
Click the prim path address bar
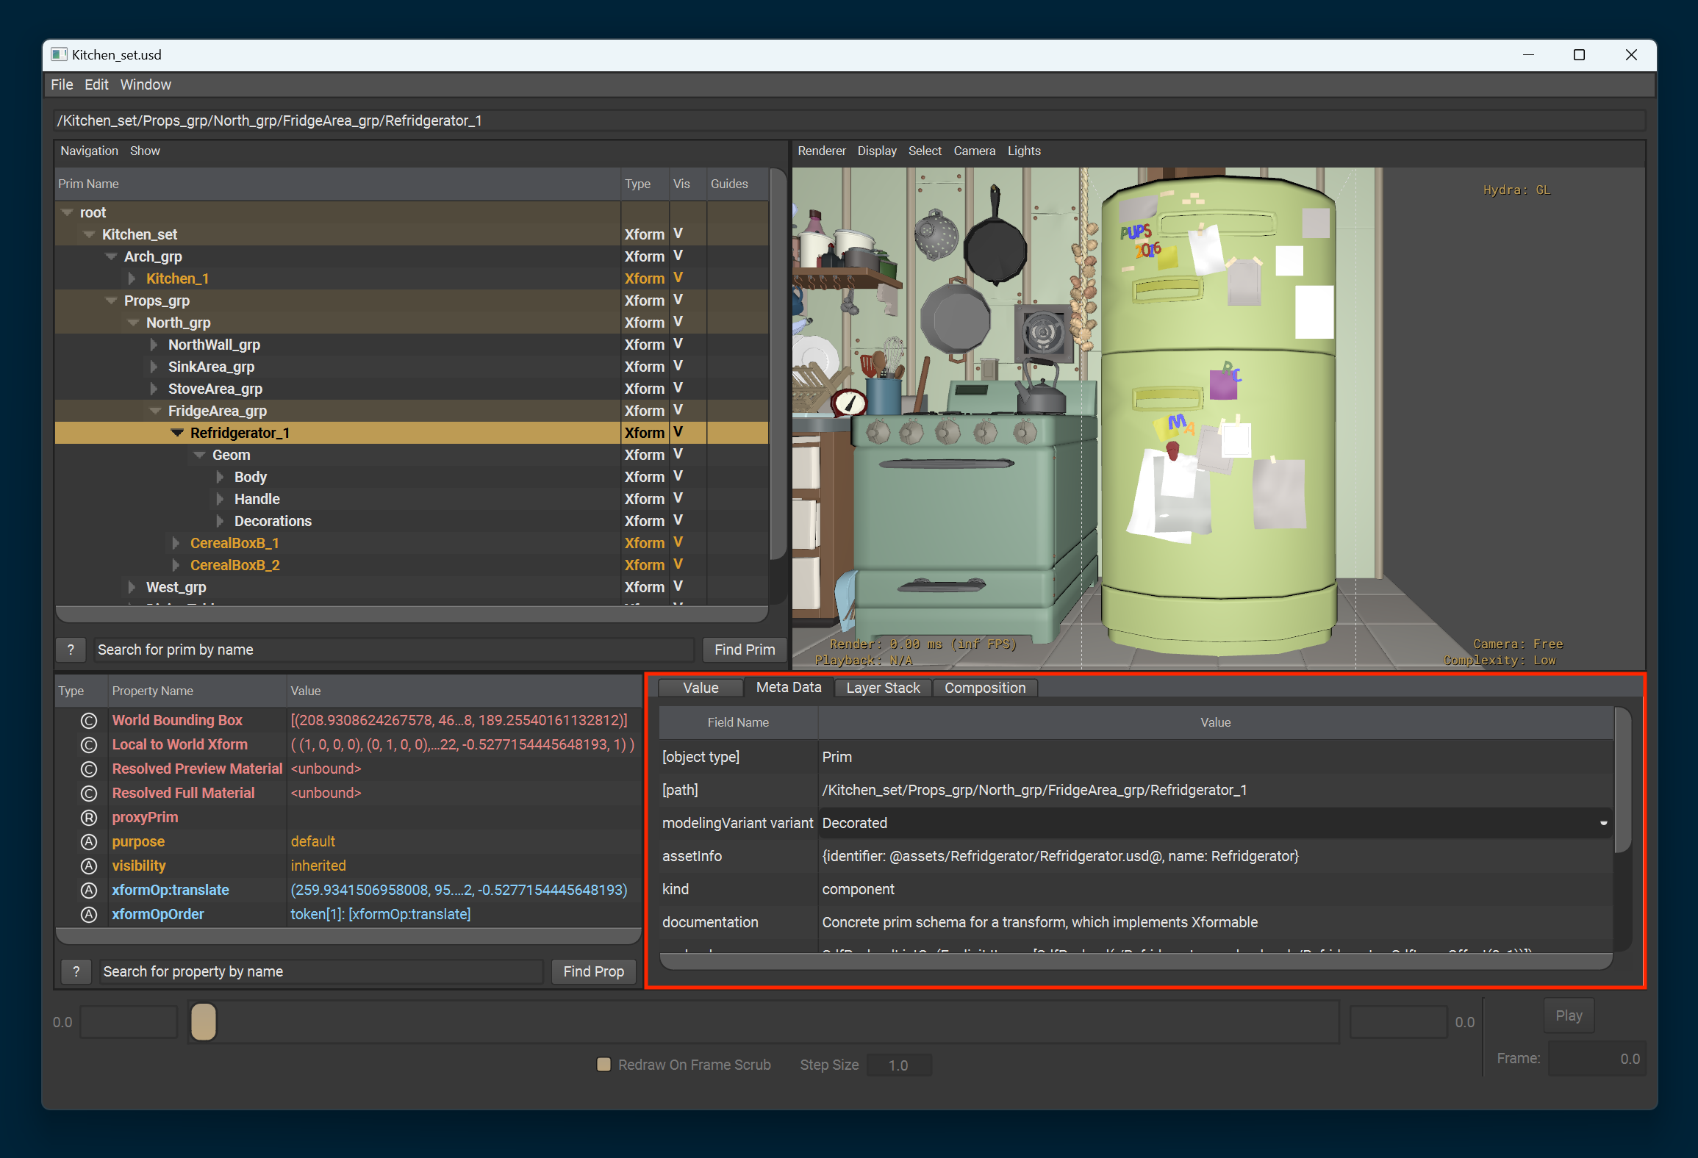click(x=849, y=121)
